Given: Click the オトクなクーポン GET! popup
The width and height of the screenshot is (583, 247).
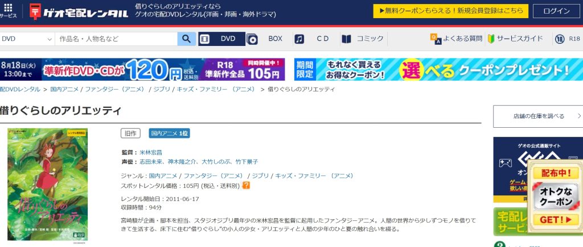Looking at the screenshot, I should pos(555,196).
